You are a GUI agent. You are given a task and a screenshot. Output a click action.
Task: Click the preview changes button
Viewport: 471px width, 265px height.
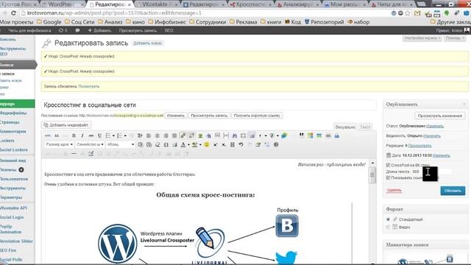click(440, 116)
